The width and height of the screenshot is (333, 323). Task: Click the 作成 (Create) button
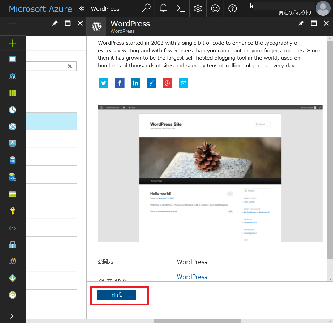117,295
